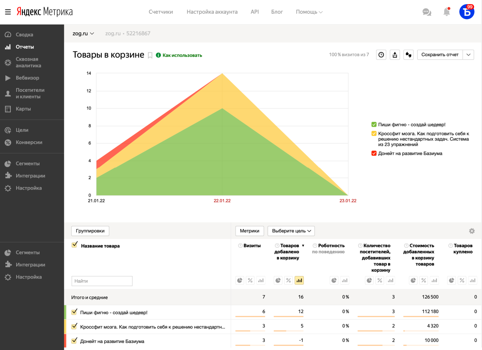
Task: Click the Метрики button
Action: (x=249, y=231)
